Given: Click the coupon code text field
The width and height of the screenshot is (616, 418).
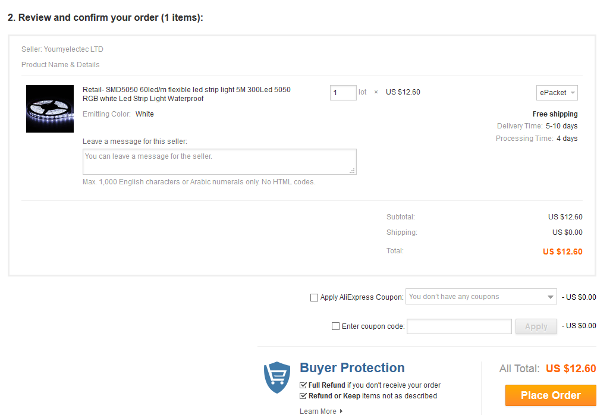Looking at the screenshot, I should pyautogui.click(x=459, y=326).
